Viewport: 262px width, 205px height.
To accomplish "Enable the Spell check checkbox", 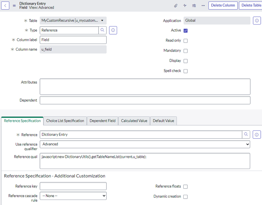I will 186,71.
